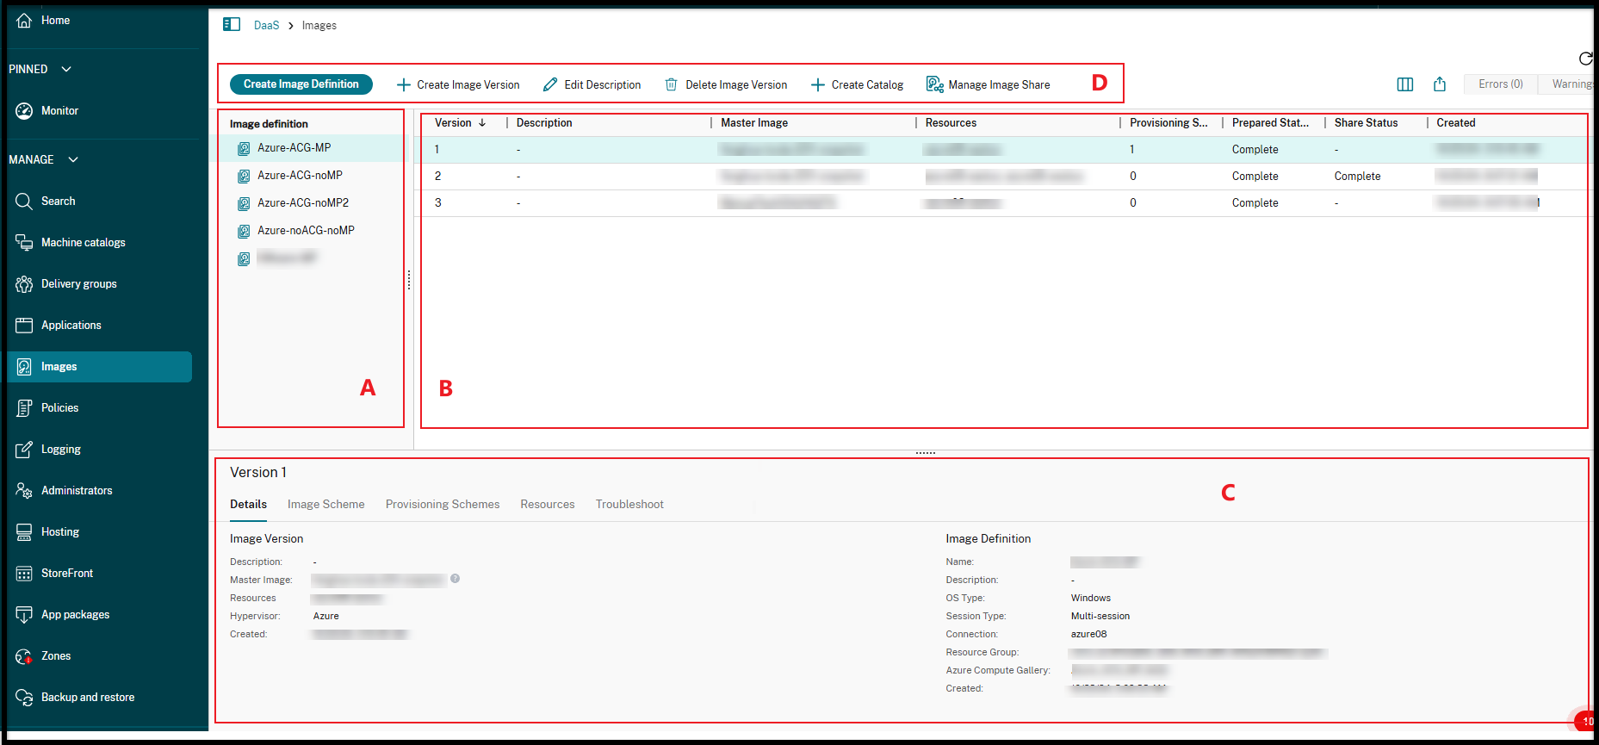The width and height of the screenshot is (1599, 745).
Task: Click the Manage Image Share icon
Action: (934, 84)
